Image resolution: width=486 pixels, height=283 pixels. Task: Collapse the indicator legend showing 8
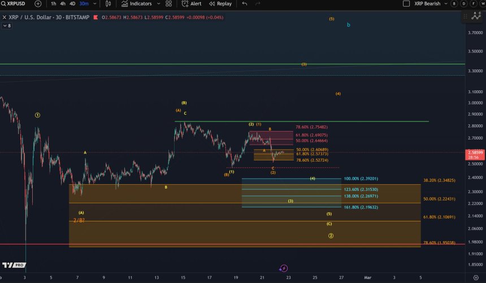pos(7,25)
